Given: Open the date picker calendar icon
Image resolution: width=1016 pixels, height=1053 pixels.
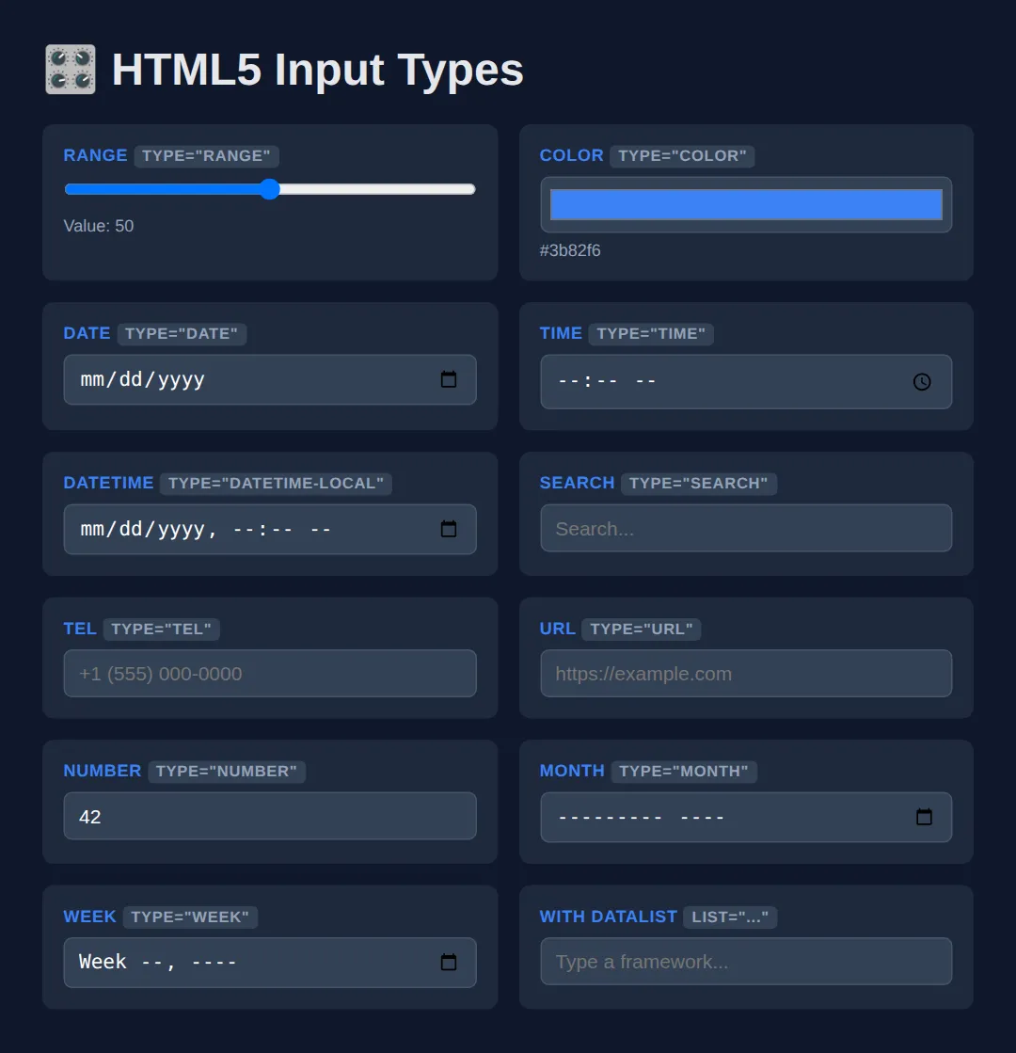Looking at the screenshot, I should tap(449, 379).
